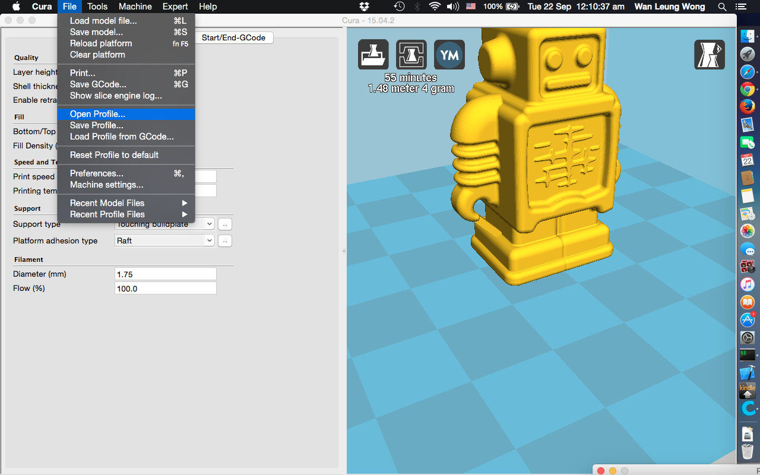This screenshot has width=760, height=475.
Task: Open iTunes from the Dock
Action: click(748, 284)
